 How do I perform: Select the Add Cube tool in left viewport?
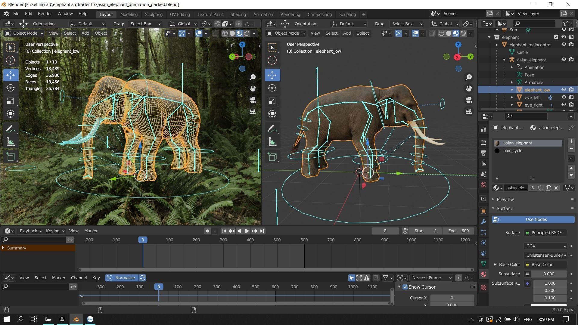pos(11,156)
